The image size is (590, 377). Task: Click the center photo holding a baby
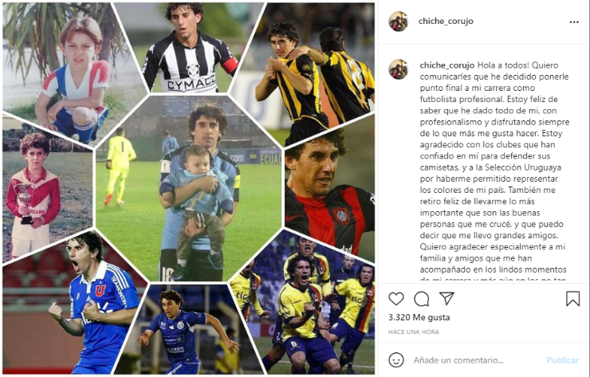point(188,188)
